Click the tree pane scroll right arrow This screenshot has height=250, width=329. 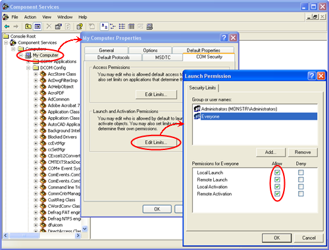click(78, 236)
